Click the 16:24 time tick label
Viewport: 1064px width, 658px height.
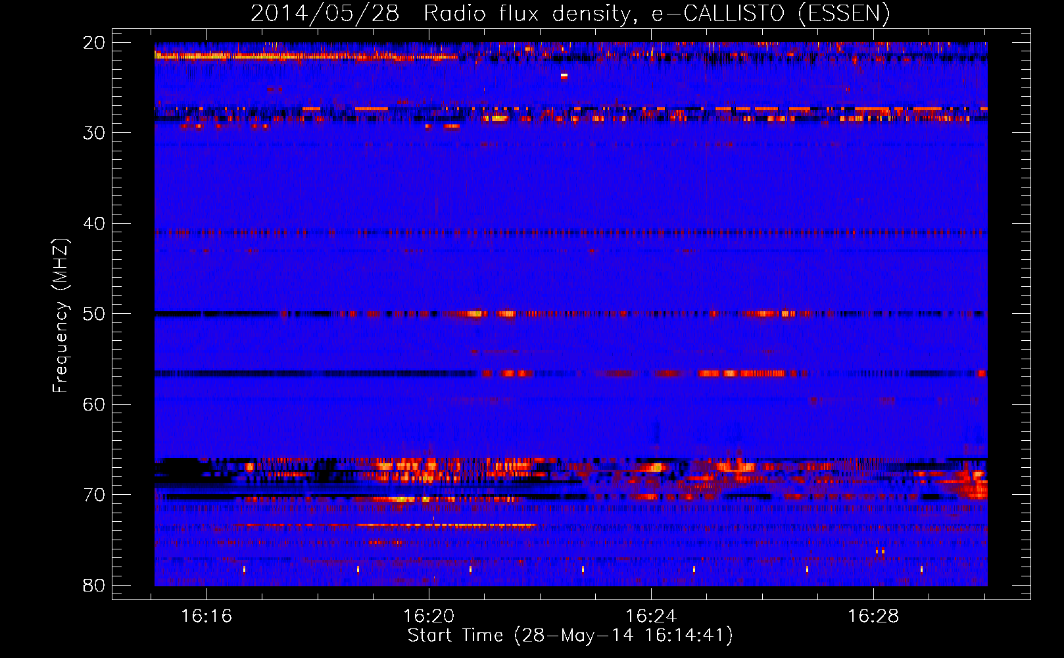click(x=651, y=617)
